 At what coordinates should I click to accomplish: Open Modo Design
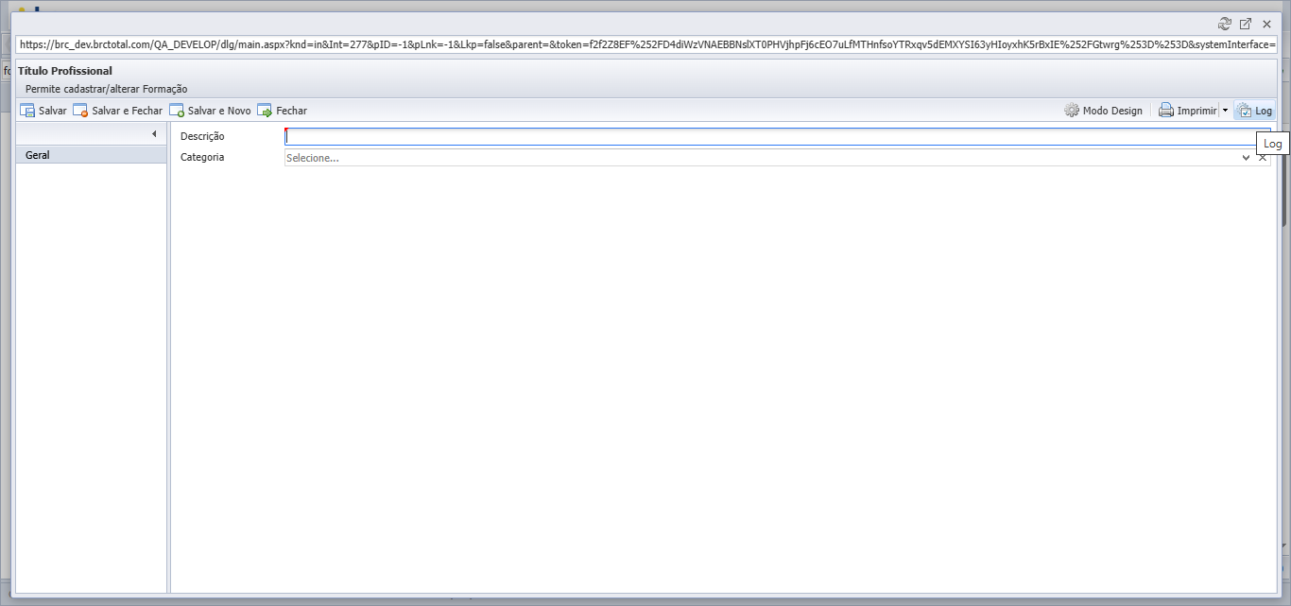(x=1103, y=111)
